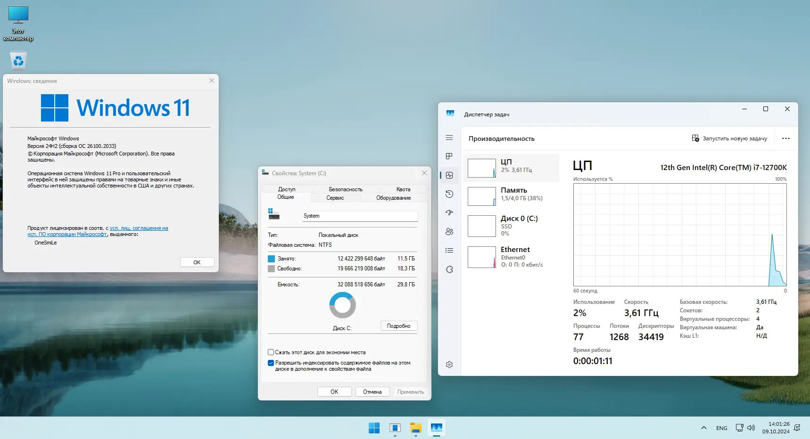Click Применить in the properties dialog
Viewport: 810px width, 439px height.
point(410,392)
